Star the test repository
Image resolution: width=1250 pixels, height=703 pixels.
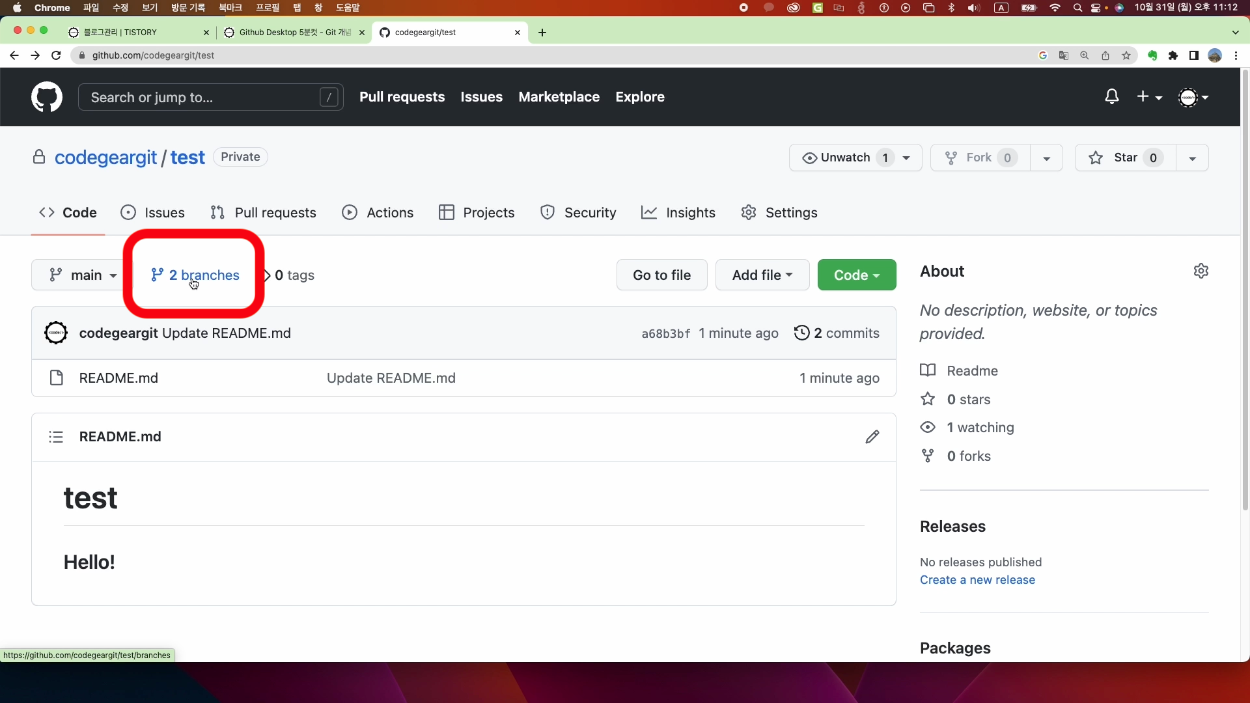[x=1125, y=158]
